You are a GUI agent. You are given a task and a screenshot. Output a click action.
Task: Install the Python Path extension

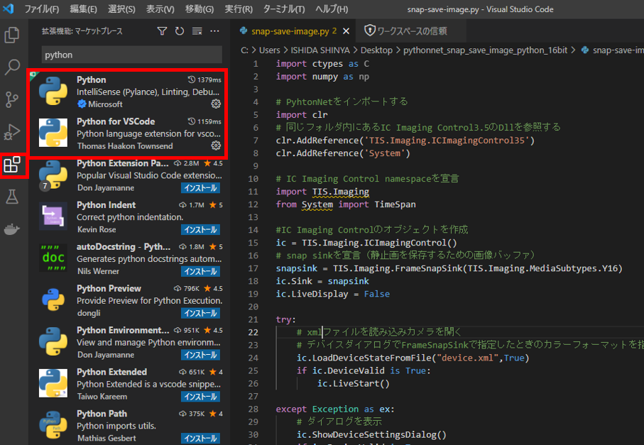coord(200,439)
